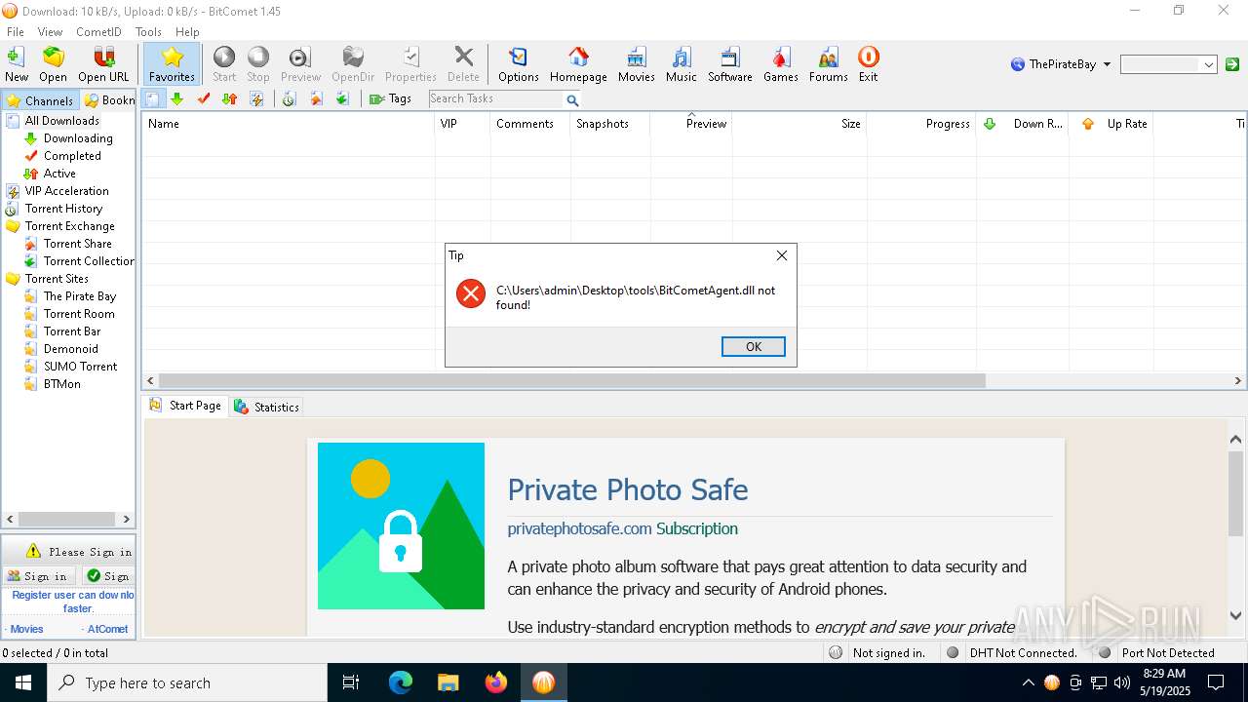Open the CometID menu
This screenshot has height=702, width=1248.
pyautogui.click(x=98, y=31)
